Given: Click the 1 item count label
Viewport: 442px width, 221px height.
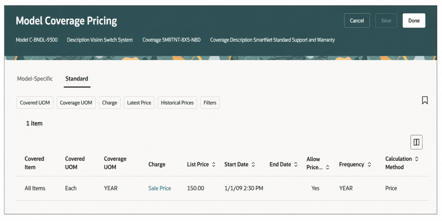Looking at the screenshot, I should (x=34, y=123).
